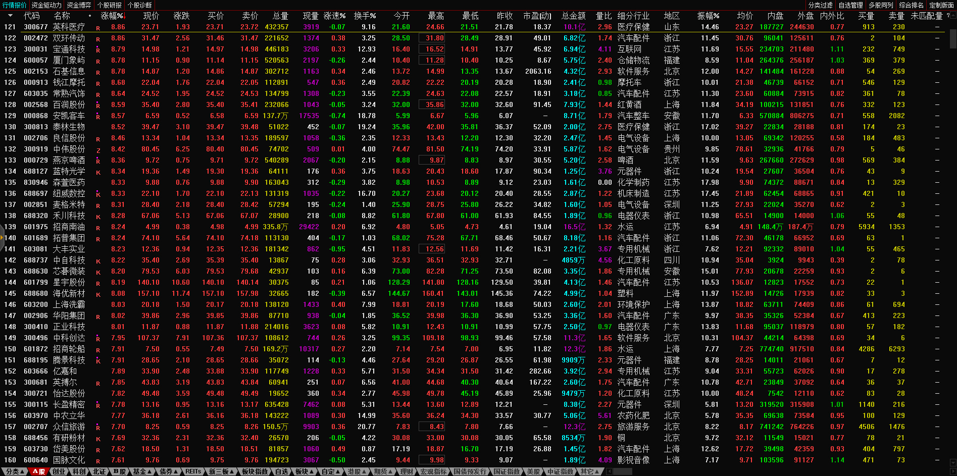The height and width of the screenshot is (476, 957).
Task: Select the 燕京啤酒 stock row
Action: pyautogui.click(x=69, y=160)
